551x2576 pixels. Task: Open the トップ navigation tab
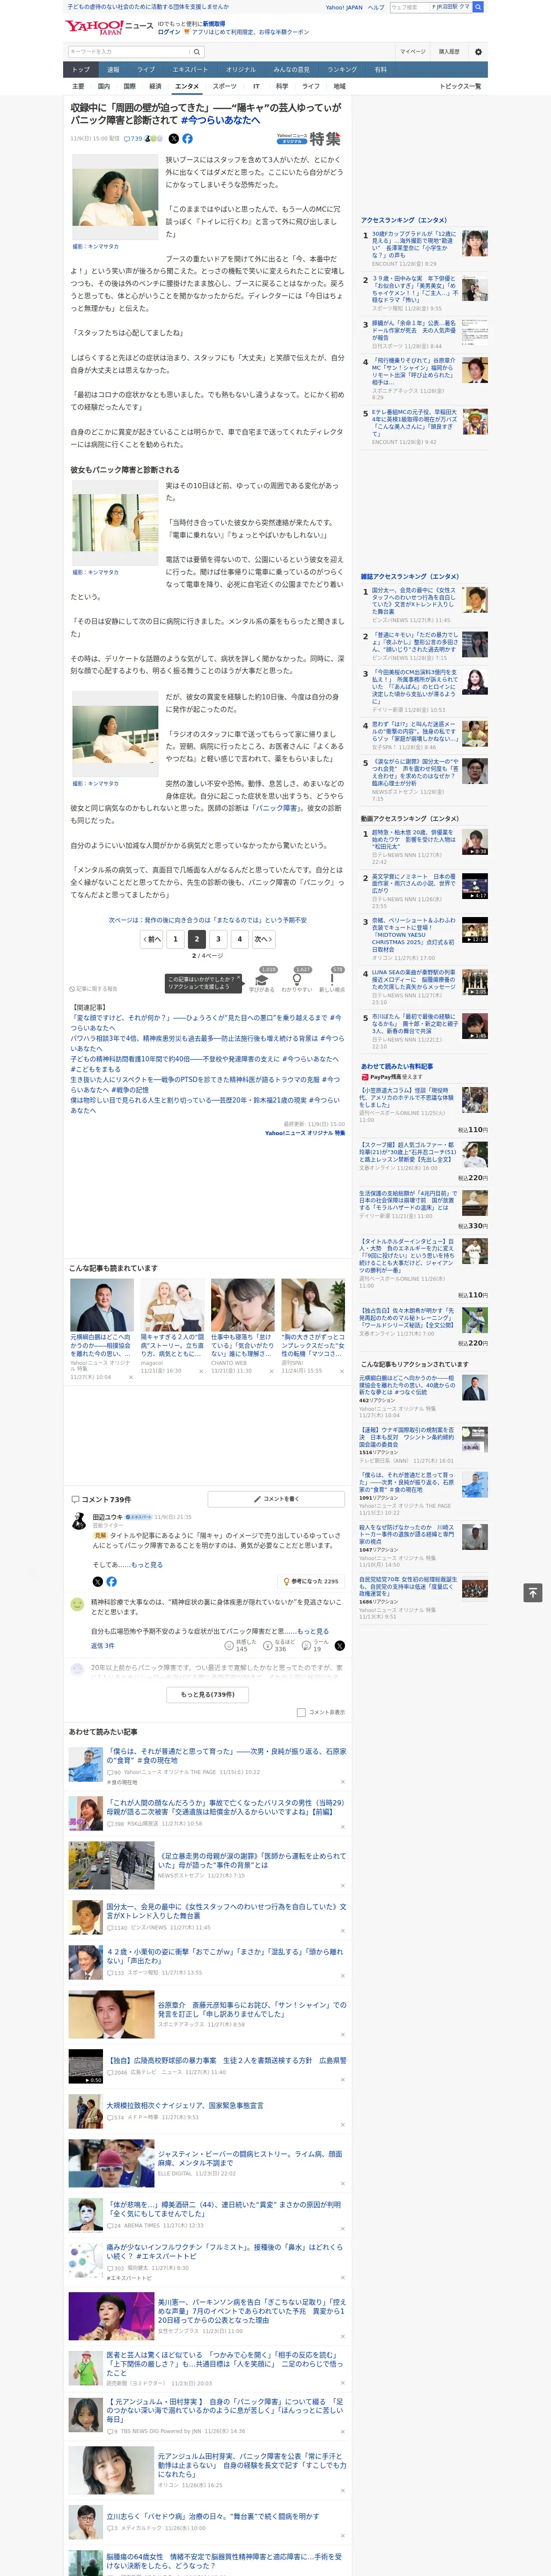coord(81,70)
